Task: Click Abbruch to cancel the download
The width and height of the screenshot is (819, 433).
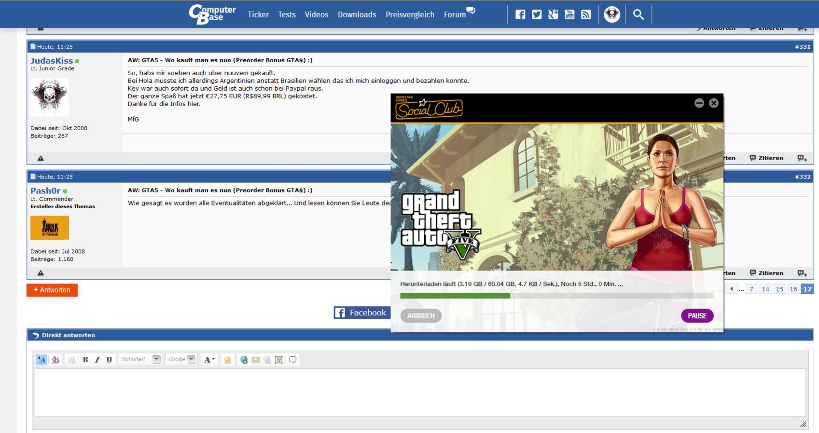Action: pyautogui.click(x=421, y=316)
